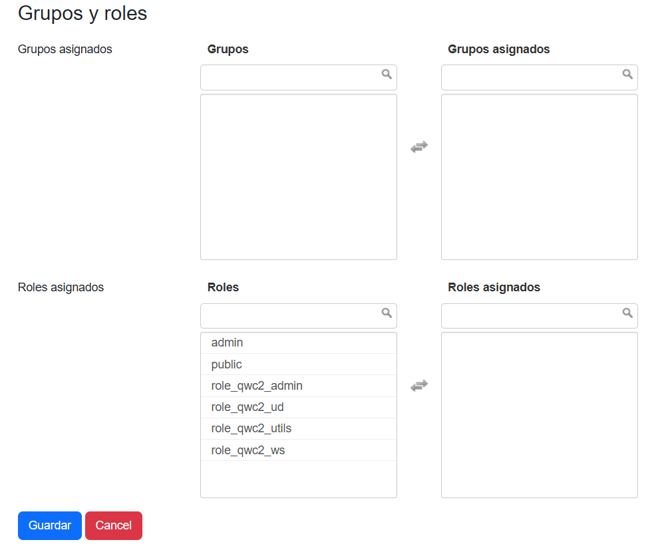Click the red Cancel button
Viewport: 662px width, 546px height.
click(114, 525)
